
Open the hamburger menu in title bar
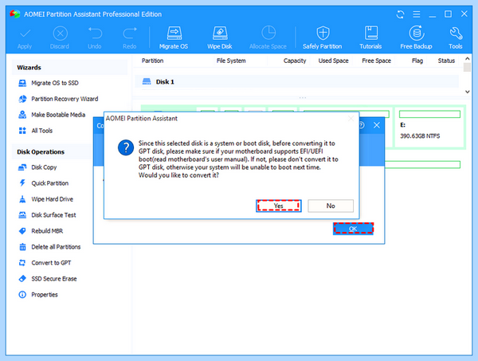(417, 14)
